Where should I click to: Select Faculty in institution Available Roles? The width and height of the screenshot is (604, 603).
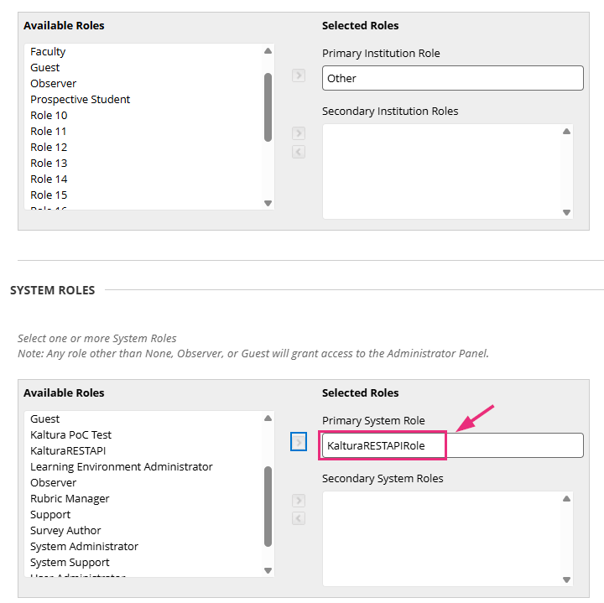(x=48, y=52)
